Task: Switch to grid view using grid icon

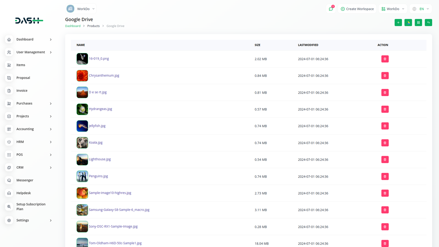Action: coord(418,23)
